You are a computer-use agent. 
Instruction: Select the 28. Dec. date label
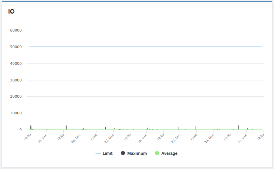point(143,138)
